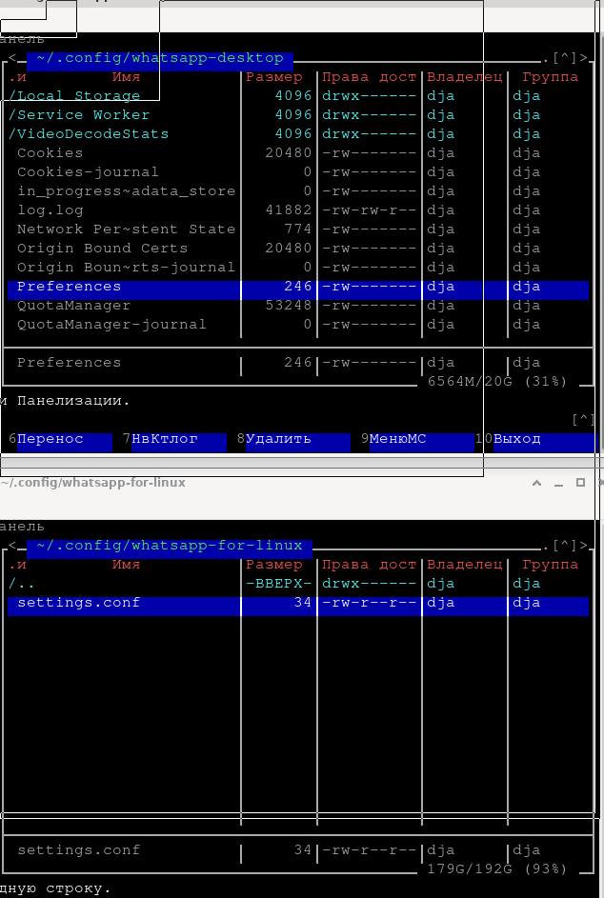Click Владелец column header in whatsapp-desktop panel
The image size is (604, 898).
tap(464, 77)
